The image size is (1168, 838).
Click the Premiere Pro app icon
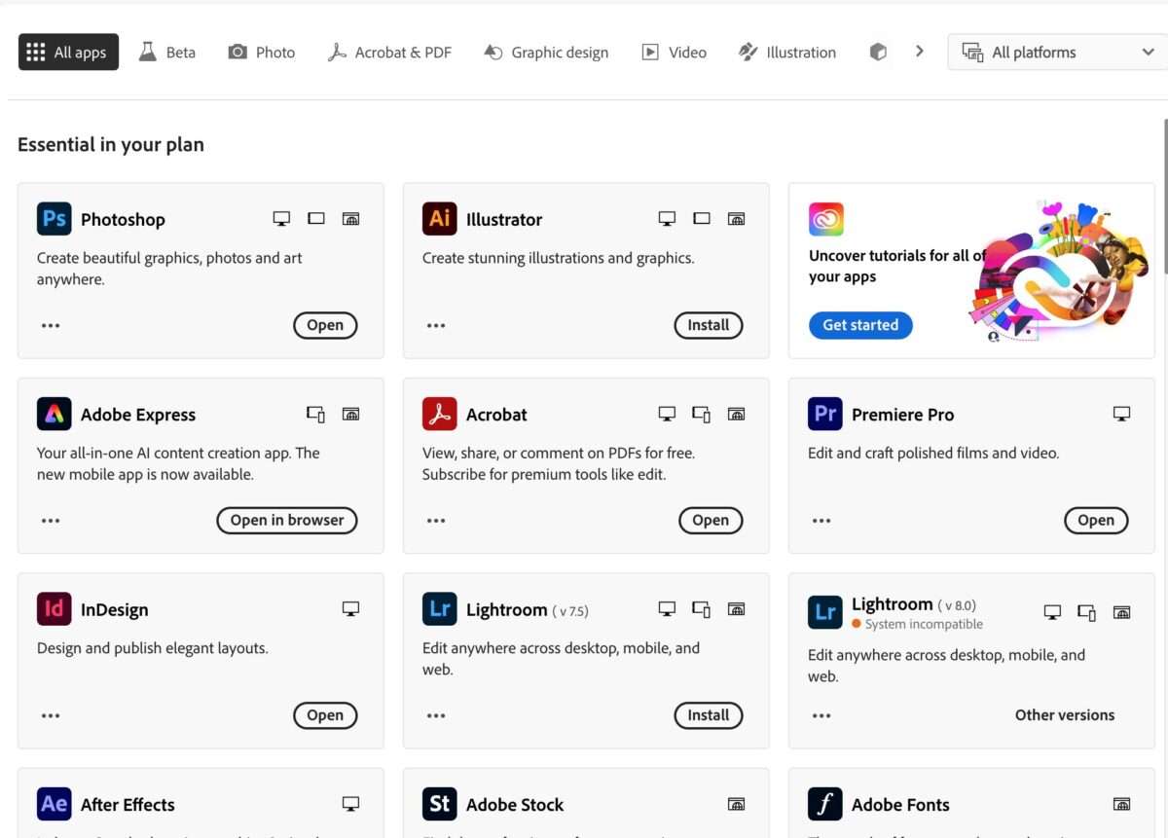[825, 414]
